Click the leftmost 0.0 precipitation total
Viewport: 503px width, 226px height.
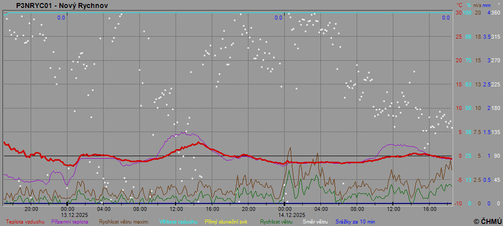pyautogui.click(x=61, y=18)
